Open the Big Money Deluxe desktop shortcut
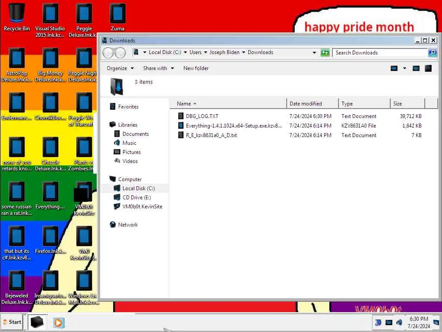Image resolution: width=442 pixels, height=332 pixels. click(x=50, y=65)
